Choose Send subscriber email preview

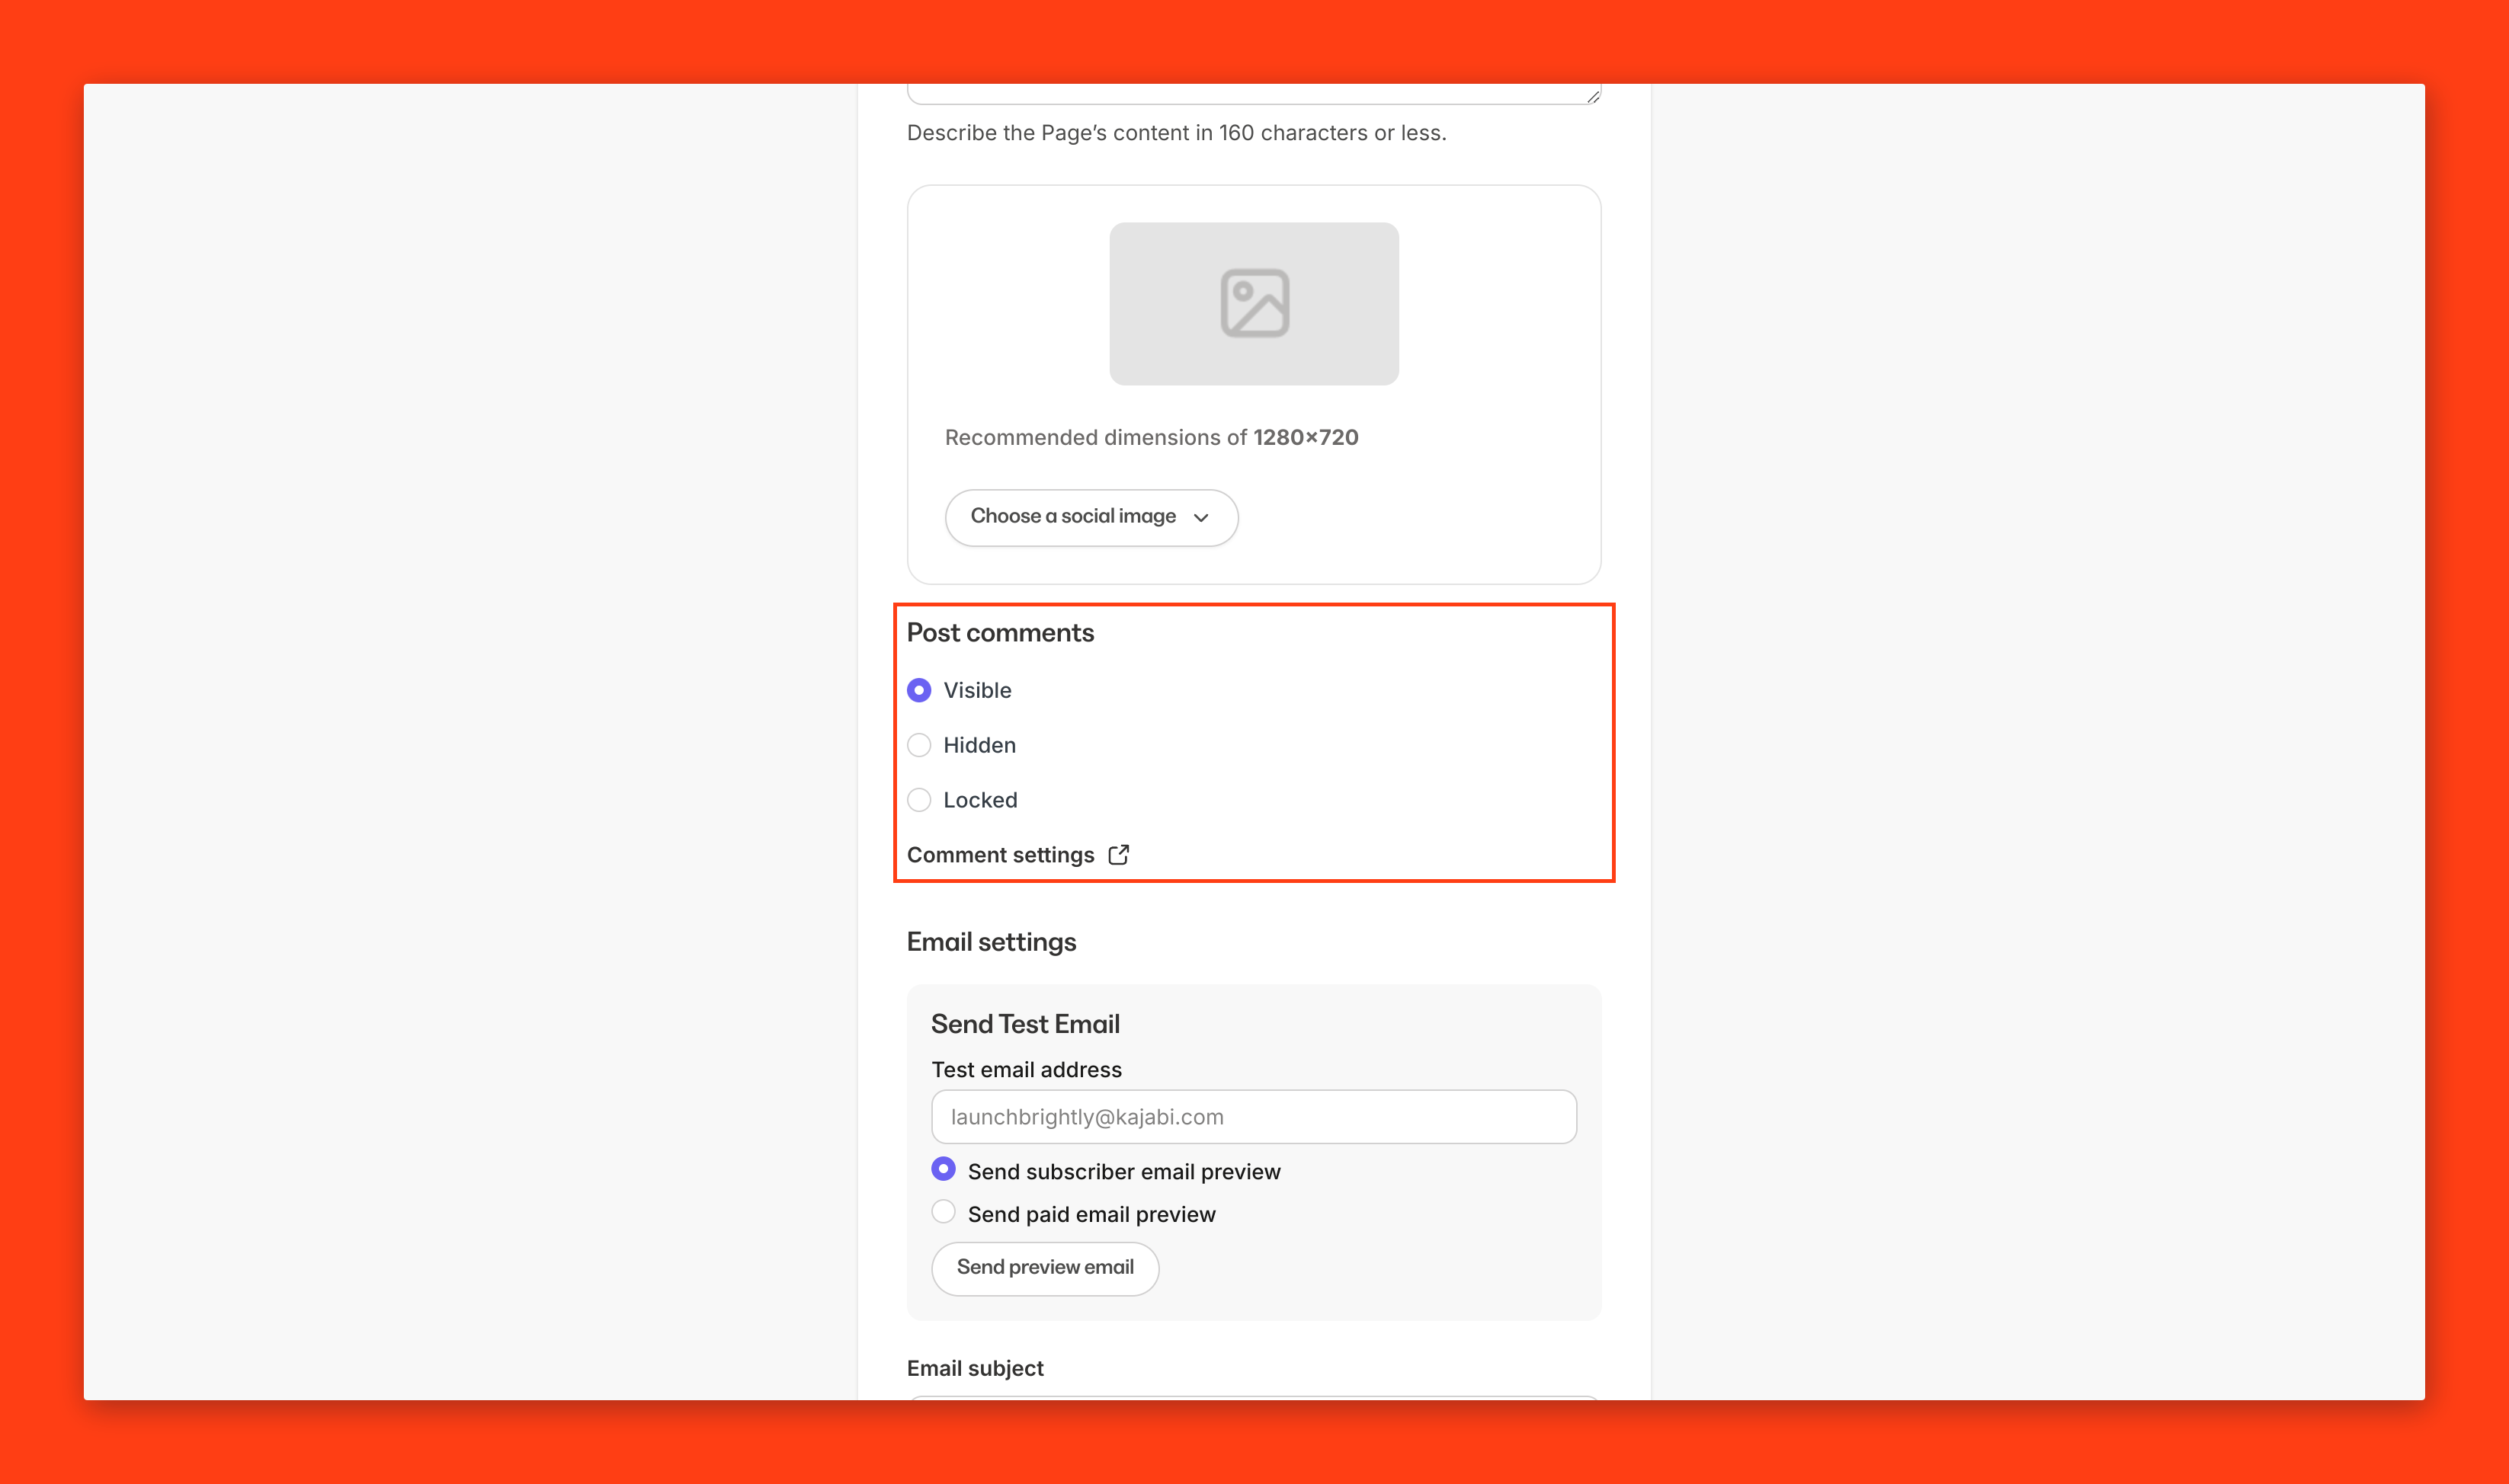944,1169
